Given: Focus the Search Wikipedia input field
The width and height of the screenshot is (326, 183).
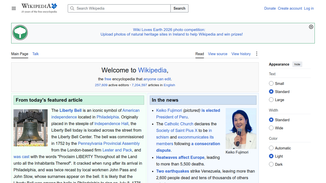Looking at the screenshot, I should [119, 8].
